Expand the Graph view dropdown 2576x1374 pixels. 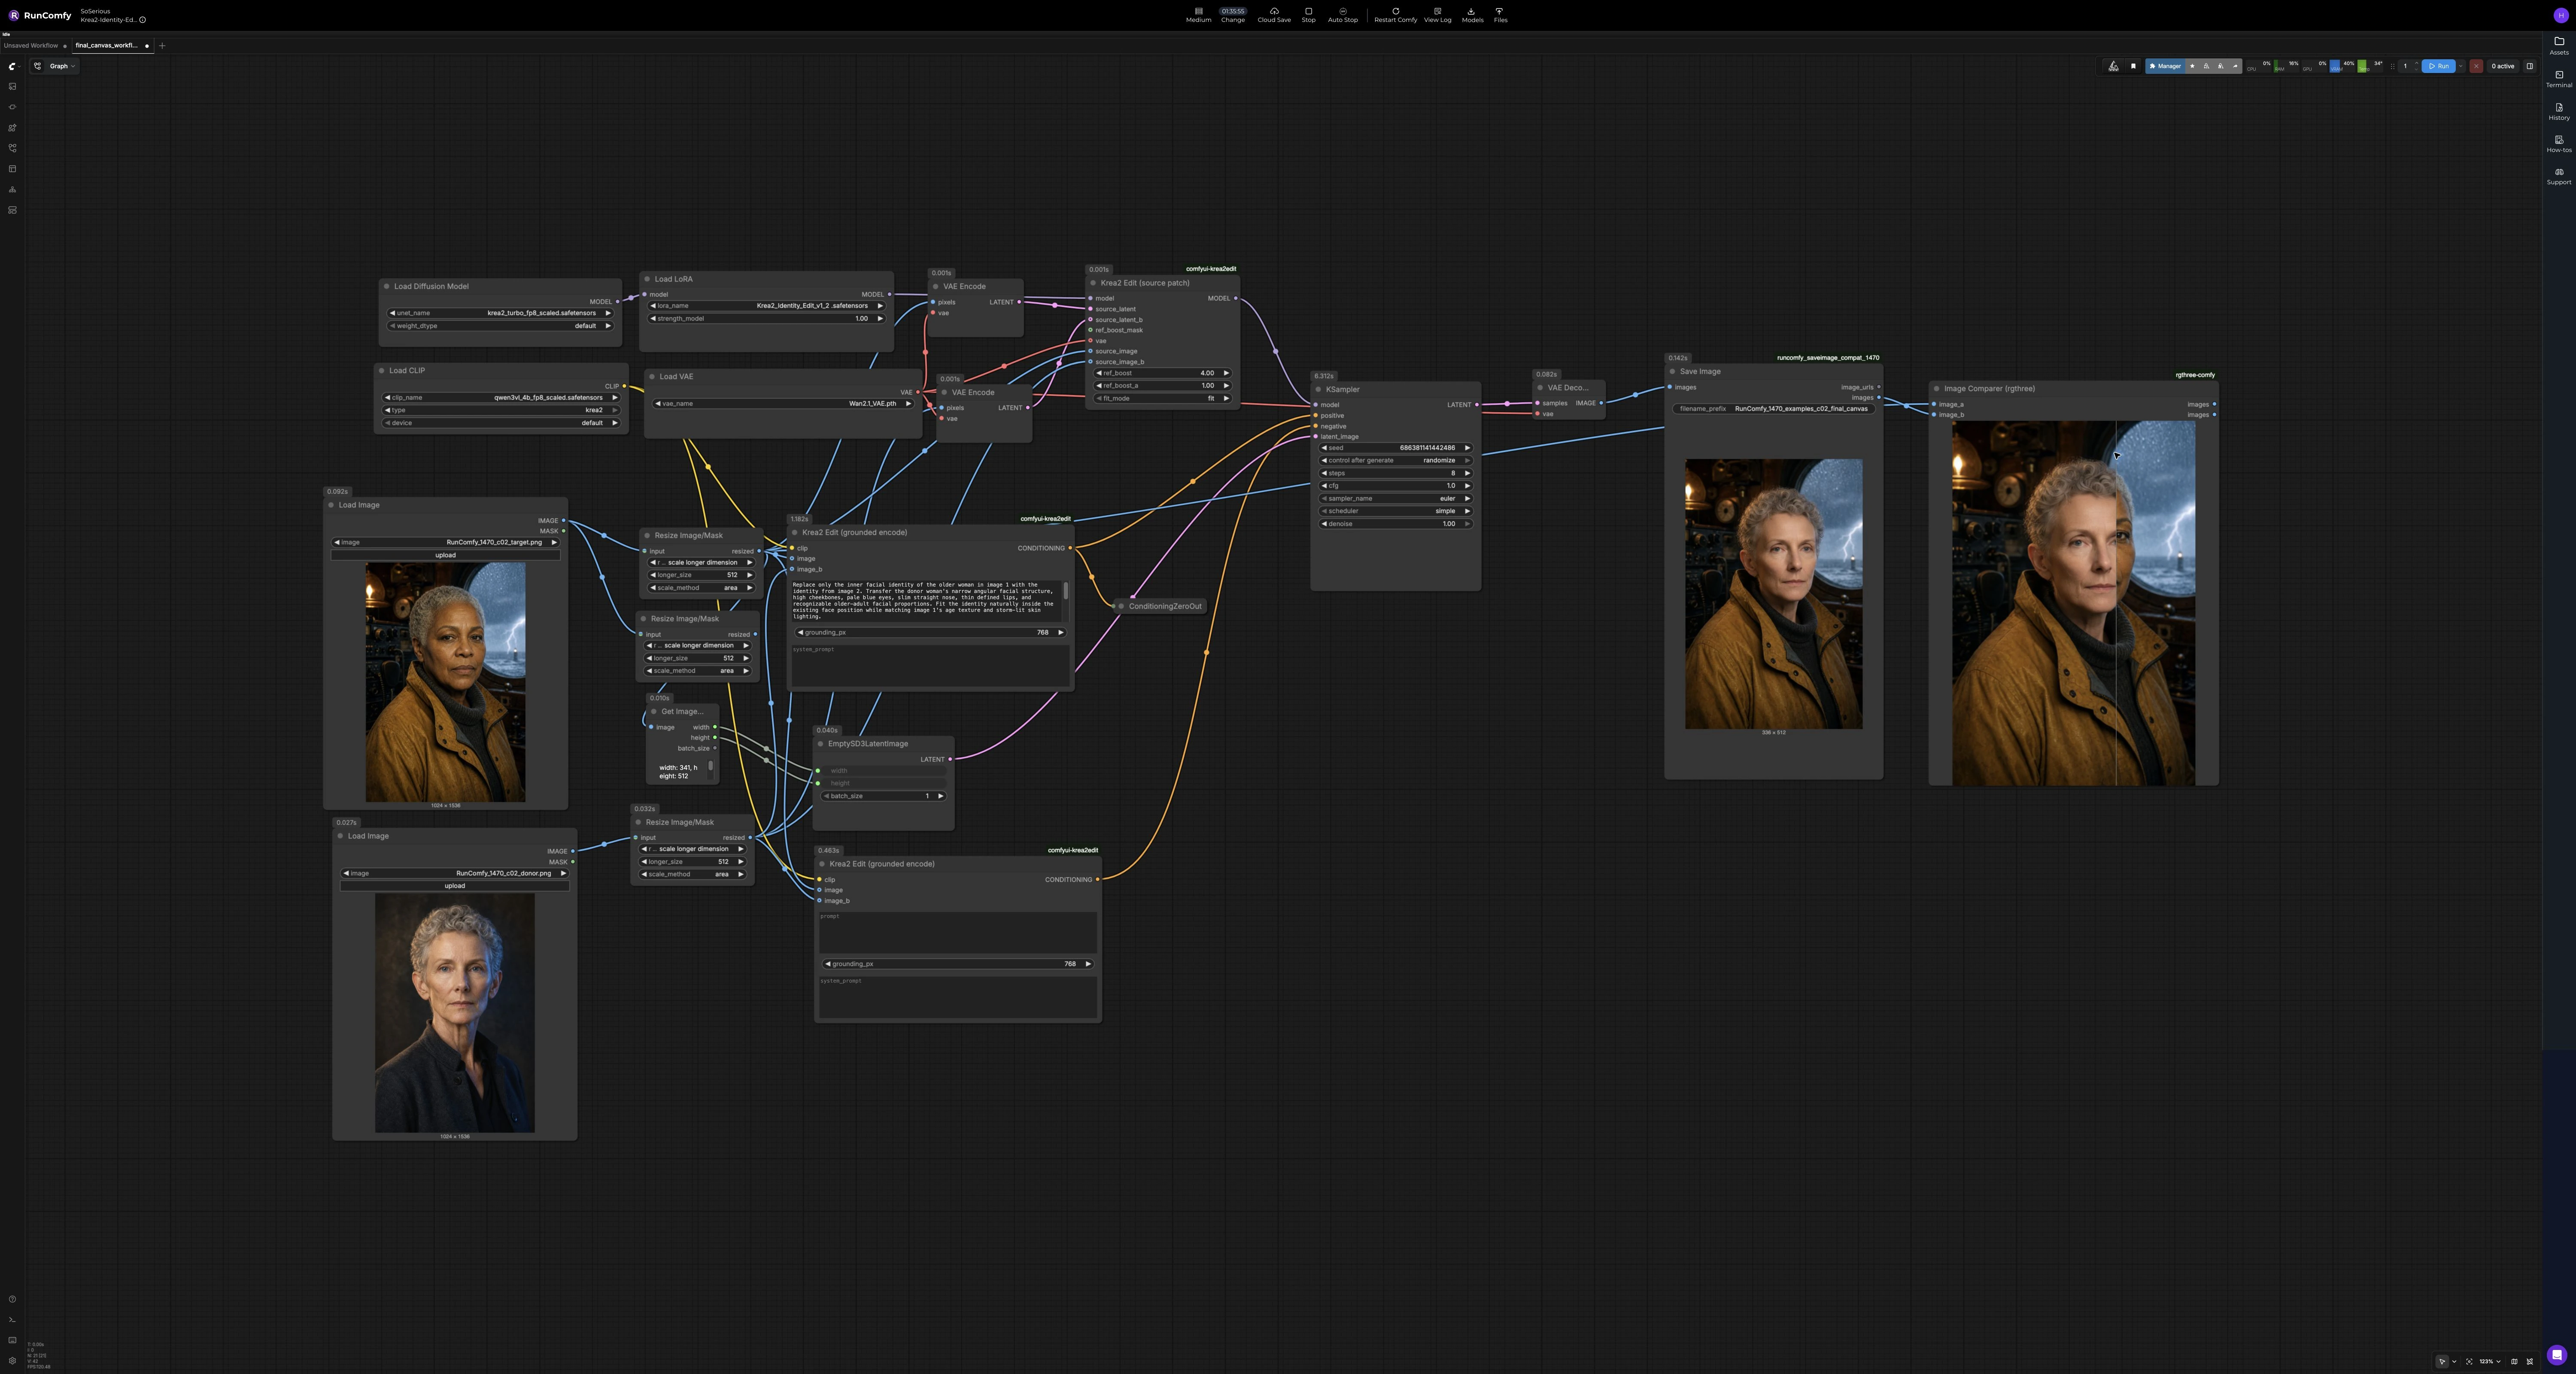click(54, 66)
